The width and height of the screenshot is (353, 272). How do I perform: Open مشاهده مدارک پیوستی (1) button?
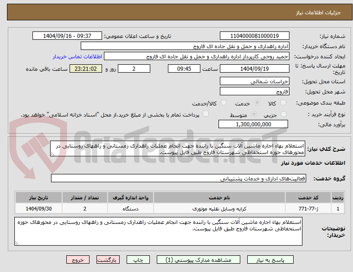(x=199, y=260)
